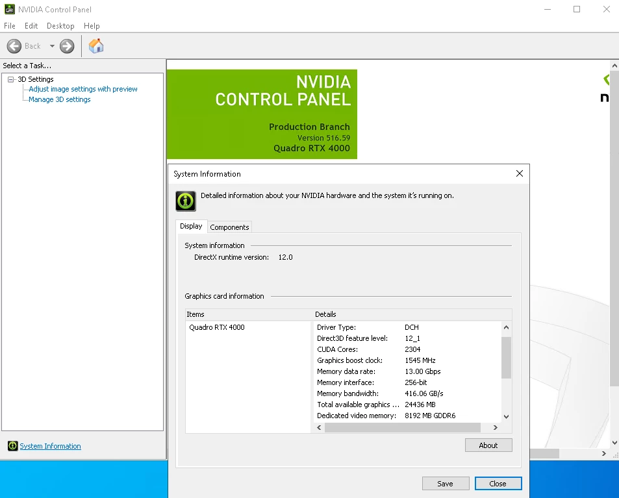The image size is (619, 498).
Task: Click main window vertical scroll down arrow
Action: coord(614,443)
